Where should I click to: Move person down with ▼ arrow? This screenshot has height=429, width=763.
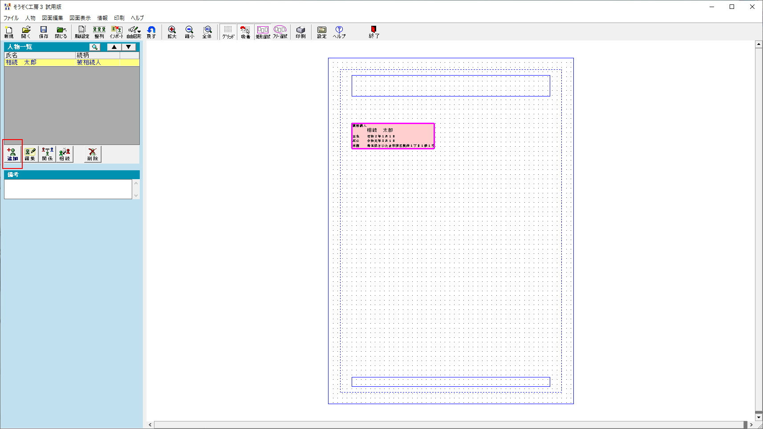pyautogui.click(x=128, y=47)
